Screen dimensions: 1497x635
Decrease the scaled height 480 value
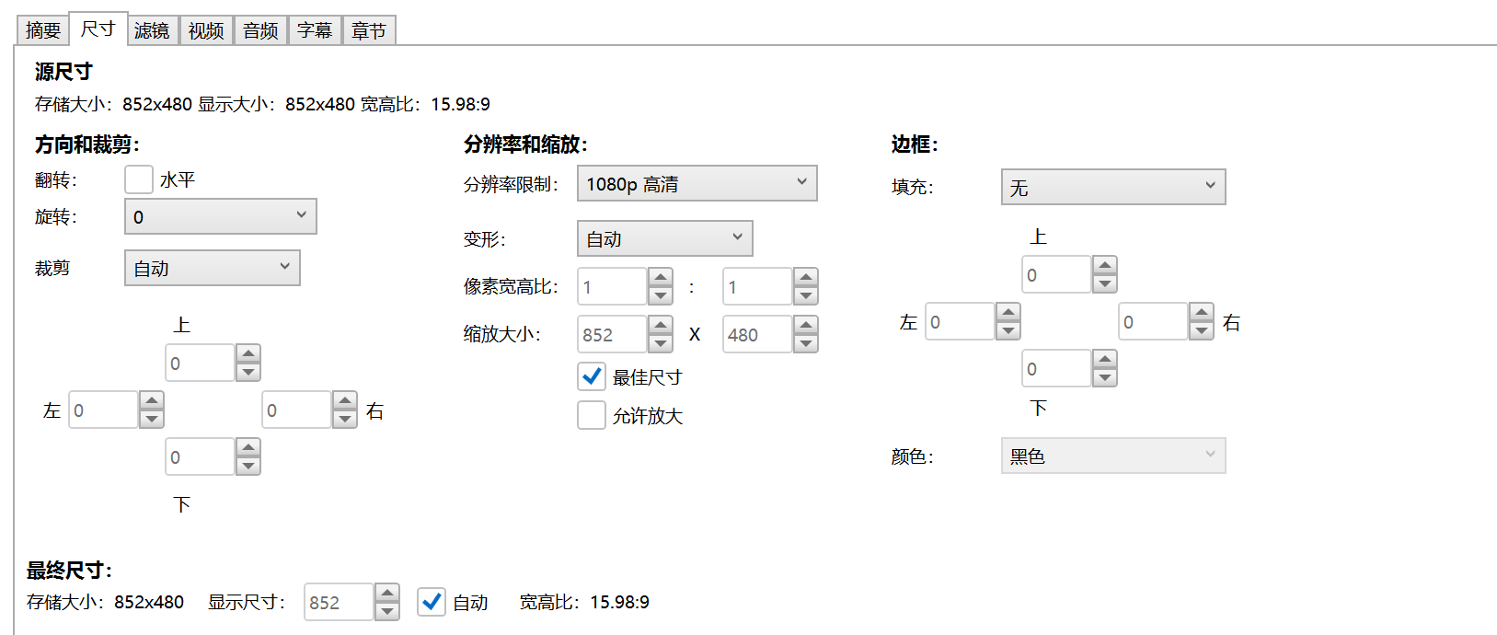(806, 343)
